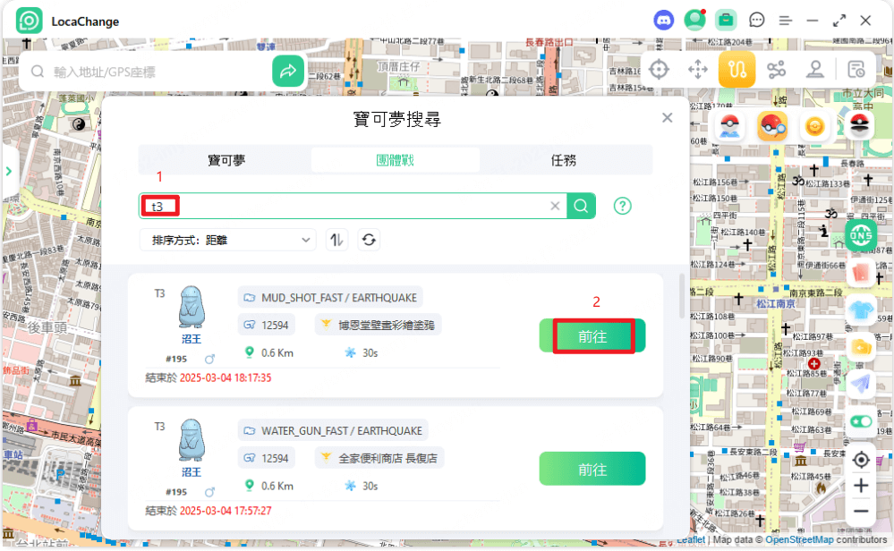Click the refresh results button
This screenshot has height=551, width=894.
pyautogui.click(x=369, y=241)
